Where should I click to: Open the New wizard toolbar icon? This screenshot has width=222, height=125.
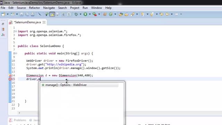[3, 14]
